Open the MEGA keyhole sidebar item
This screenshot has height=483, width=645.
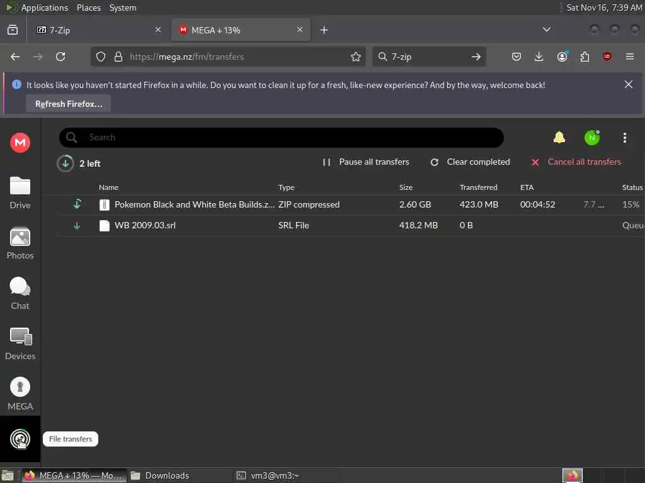click(x=20, y=394)
